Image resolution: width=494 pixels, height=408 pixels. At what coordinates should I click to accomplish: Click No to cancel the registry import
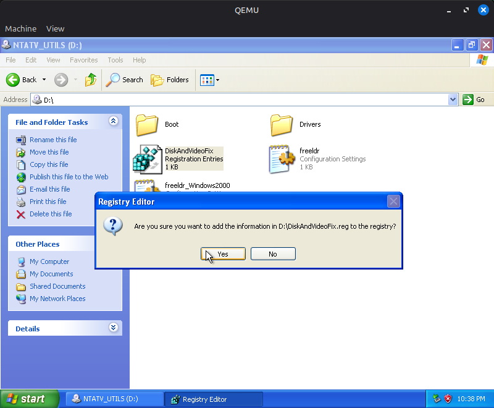pyautogui.click(x=273, y=253)
